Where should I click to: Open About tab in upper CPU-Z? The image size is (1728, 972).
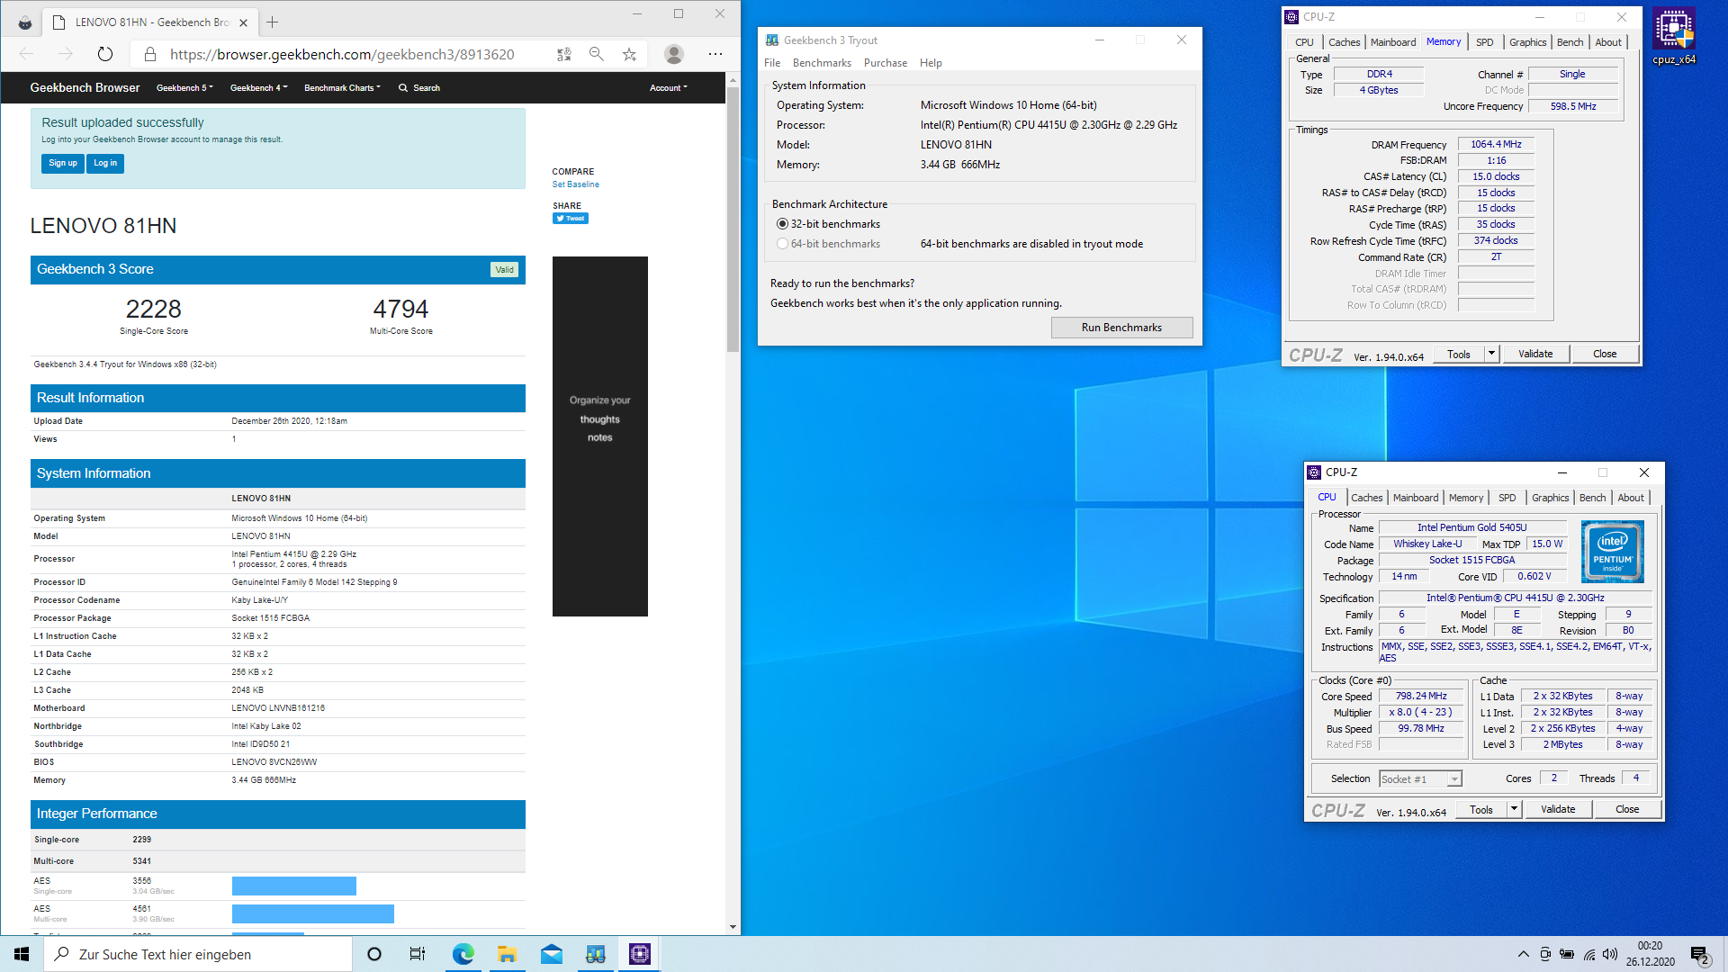click(1608, 42)
